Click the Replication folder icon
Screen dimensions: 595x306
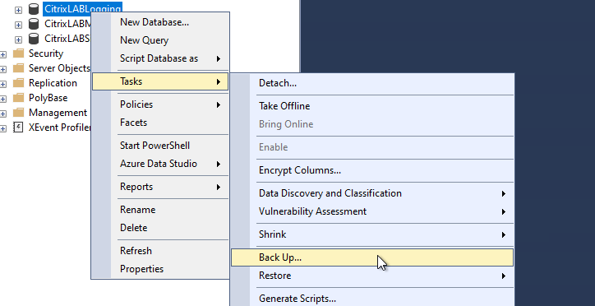coord(19,83)
